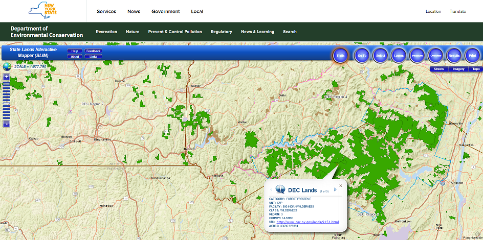
Task: Click the New York State logo
Action: click(x=42, y=11)
